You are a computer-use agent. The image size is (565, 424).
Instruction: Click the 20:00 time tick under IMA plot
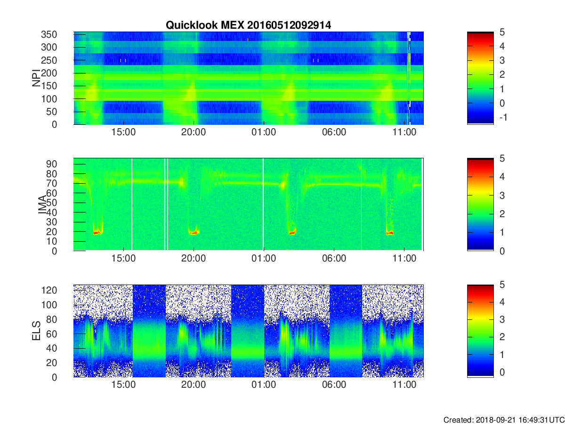pos(194,259)
